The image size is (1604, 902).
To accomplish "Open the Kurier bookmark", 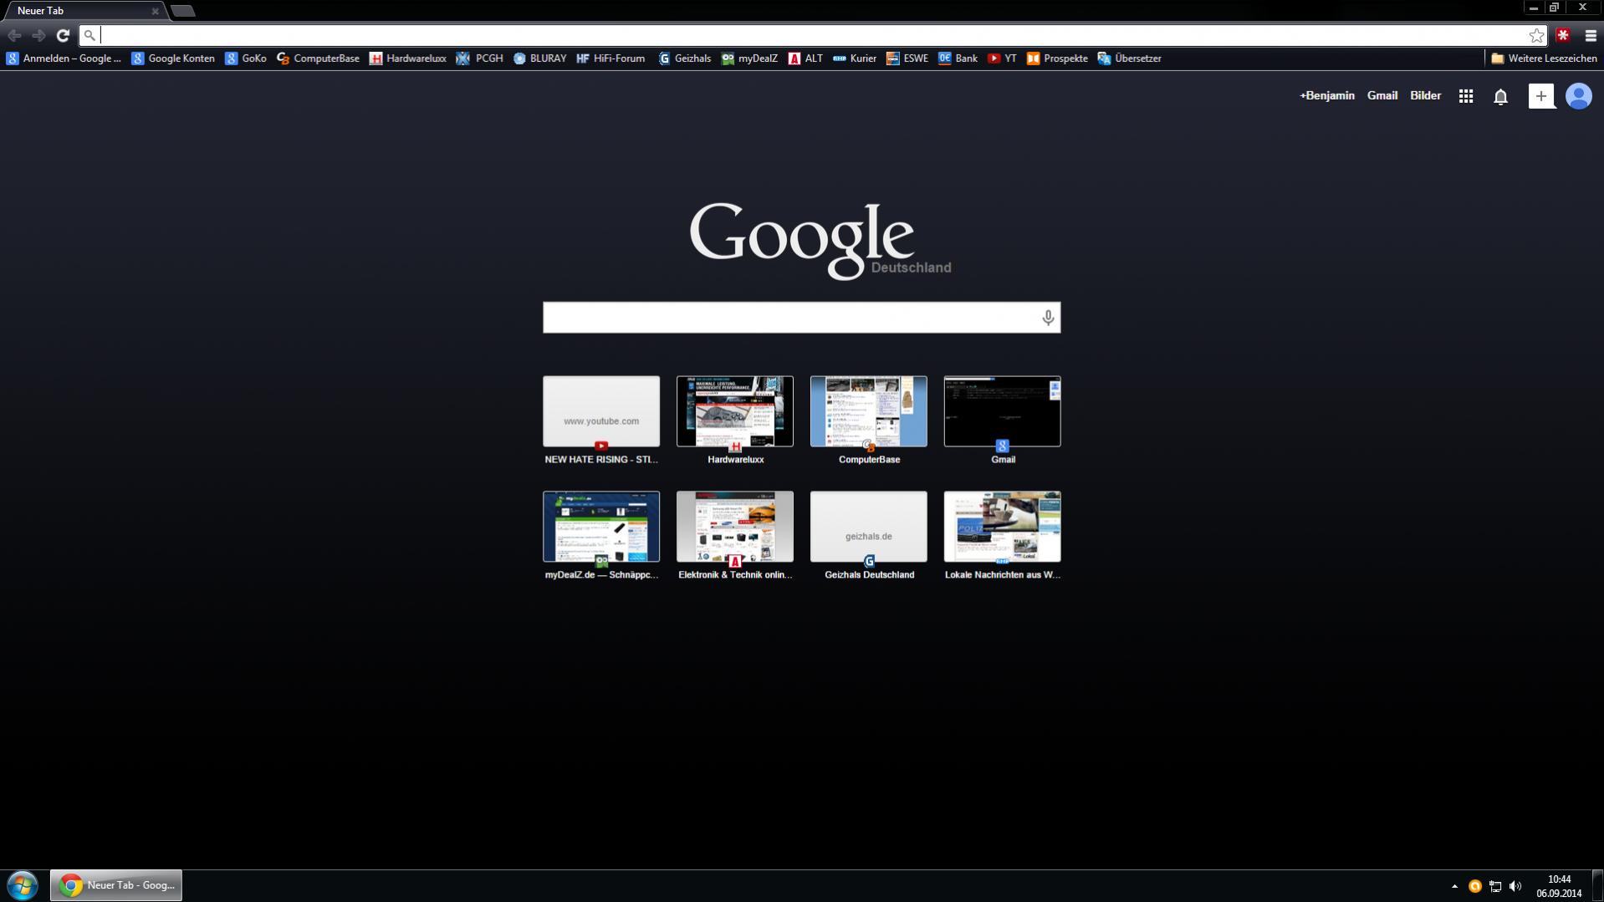I will pyautogui.click(x=855, y=59).
